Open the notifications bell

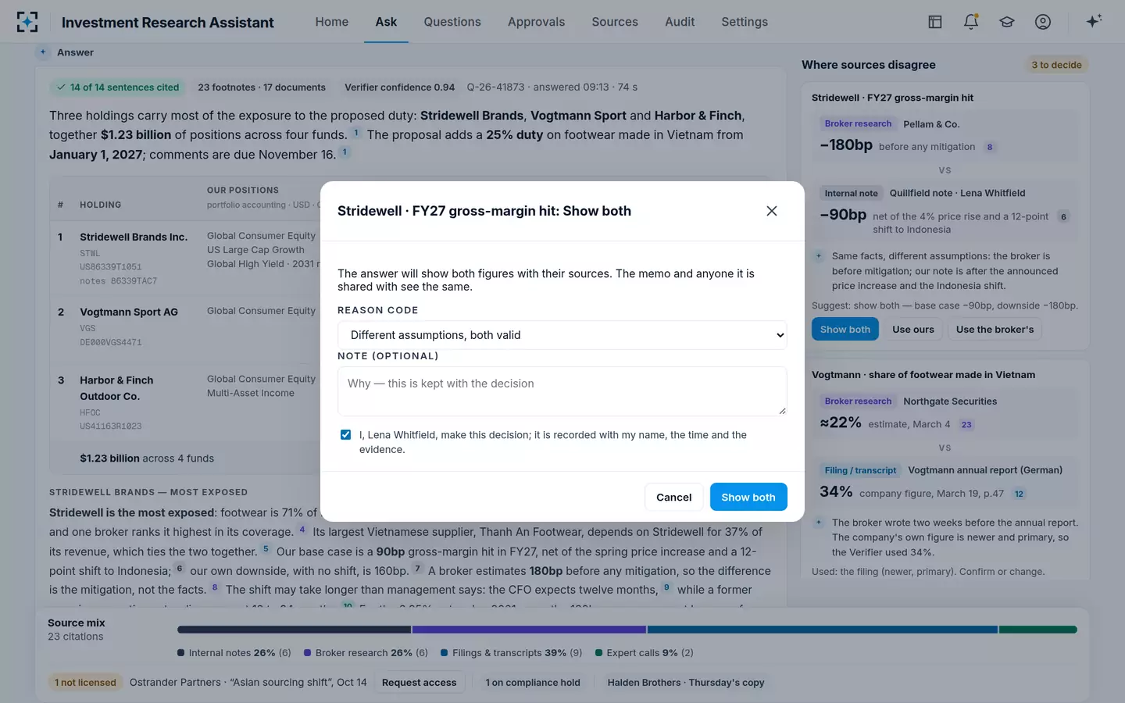(x=971, y=22)
